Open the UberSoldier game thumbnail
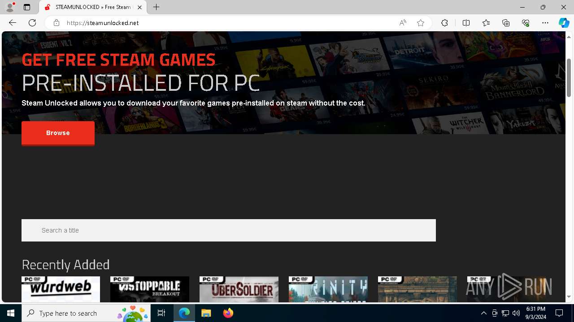This screenshot has height=322, width=574. pos(239,289)
